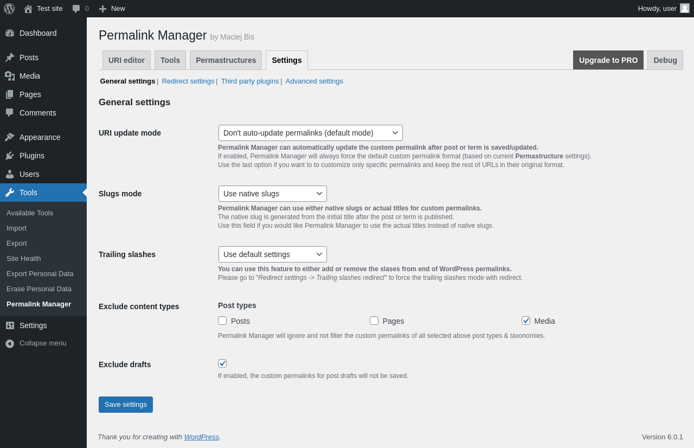Open the Trailing slashes dropdown

272,254
